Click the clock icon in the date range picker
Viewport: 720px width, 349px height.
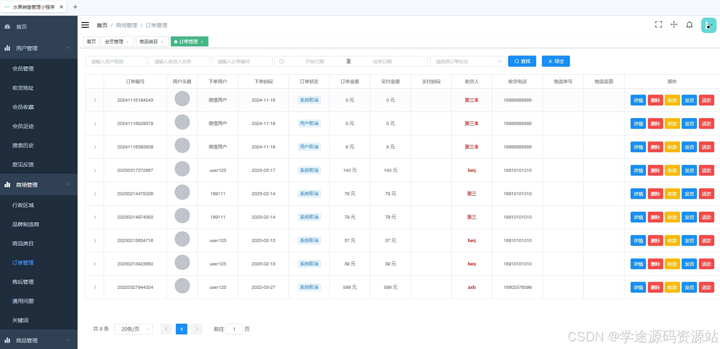click(x=282, y=61)
